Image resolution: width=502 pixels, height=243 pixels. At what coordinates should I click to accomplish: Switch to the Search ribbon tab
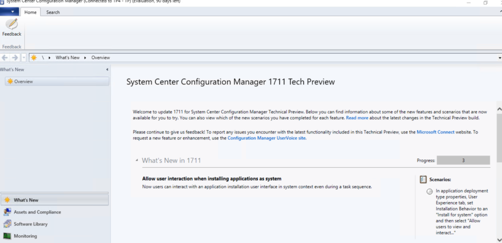pos(53,12)
